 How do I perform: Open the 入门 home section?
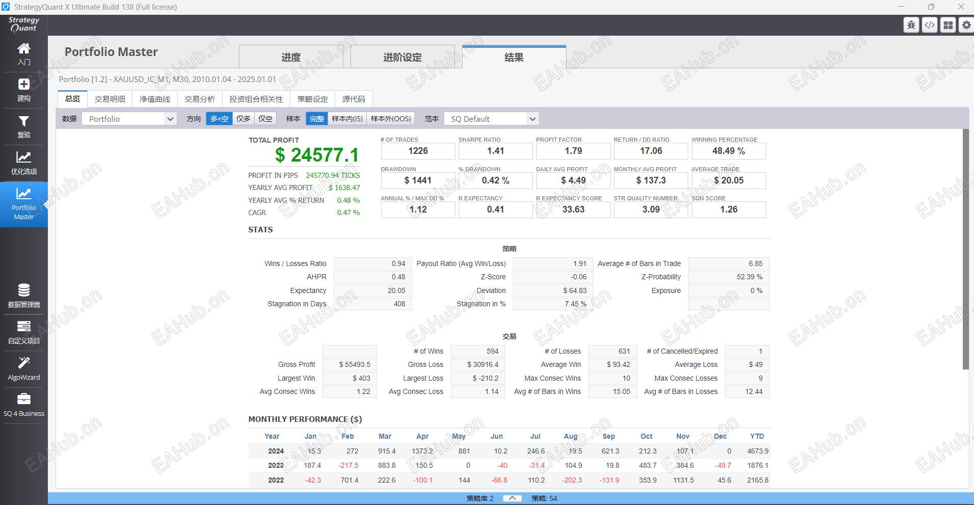(x=24, y=54)
